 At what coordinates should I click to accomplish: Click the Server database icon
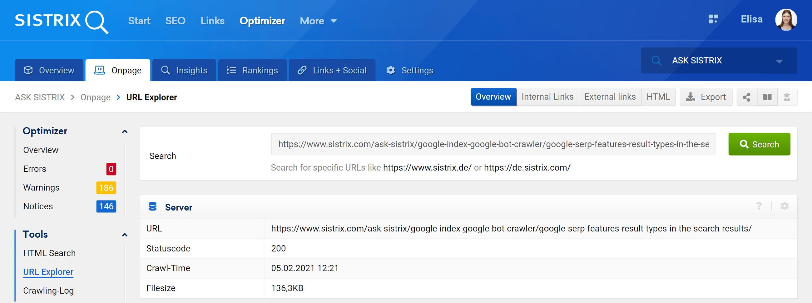click(x=153, y=206)
